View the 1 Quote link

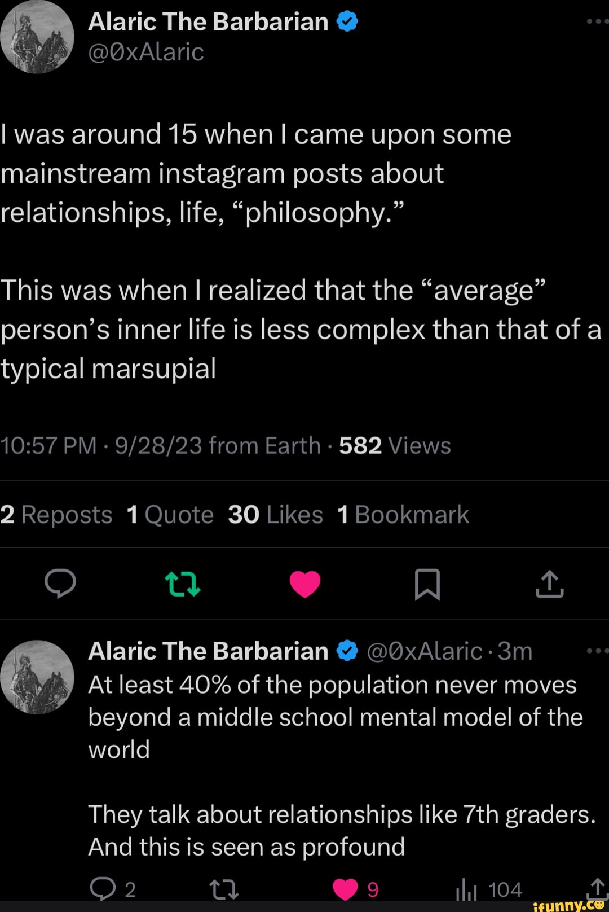(170, 515)
